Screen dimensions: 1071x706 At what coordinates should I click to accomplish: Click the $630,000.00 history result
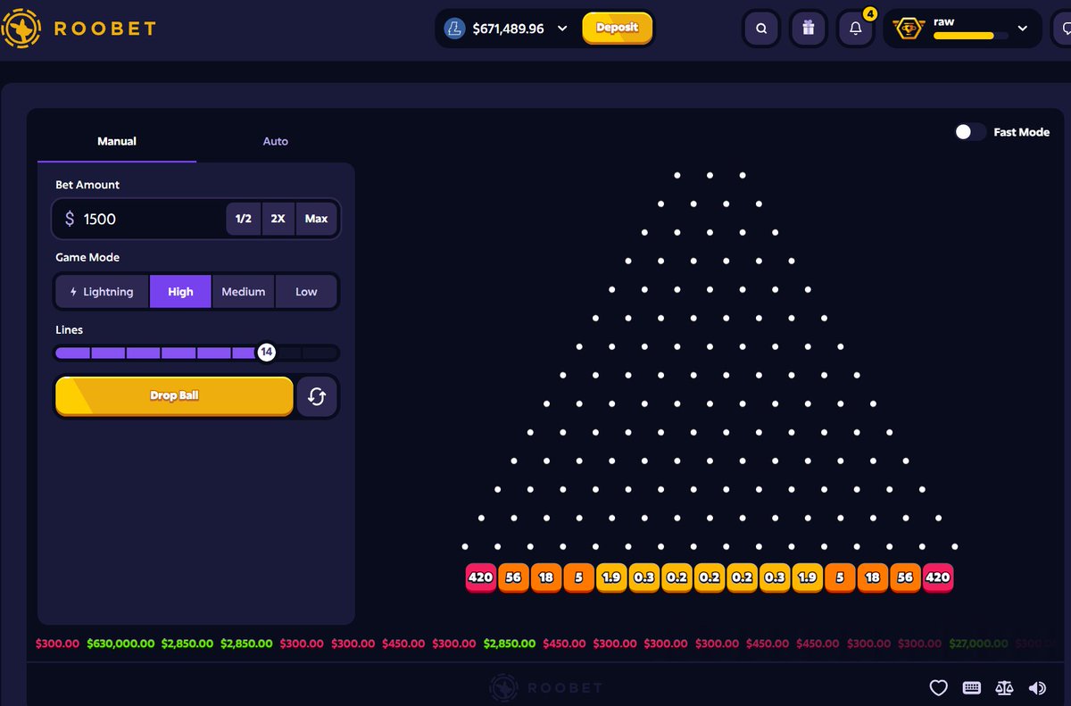pyautogui.click(x=120, y=644)
